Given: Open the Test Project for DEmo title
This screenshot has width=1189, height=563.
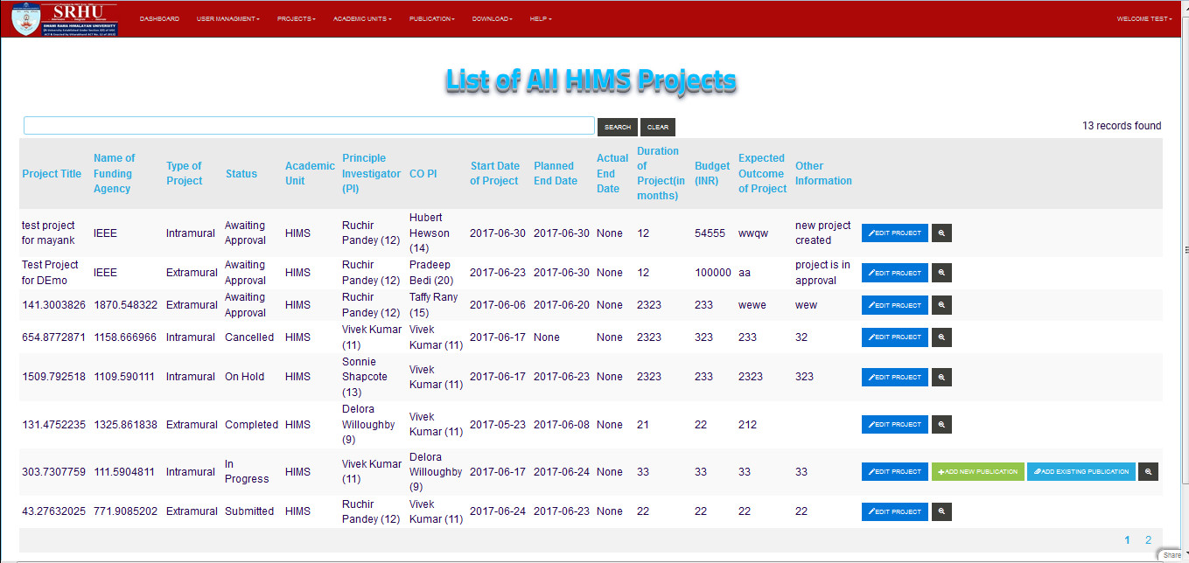Looking at the screenshot, I should (50, 273).
